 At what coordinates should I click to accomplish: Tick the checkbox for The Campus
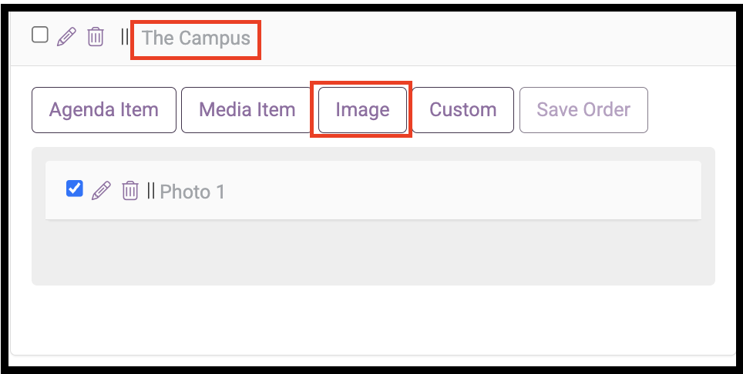pos(40,35)
